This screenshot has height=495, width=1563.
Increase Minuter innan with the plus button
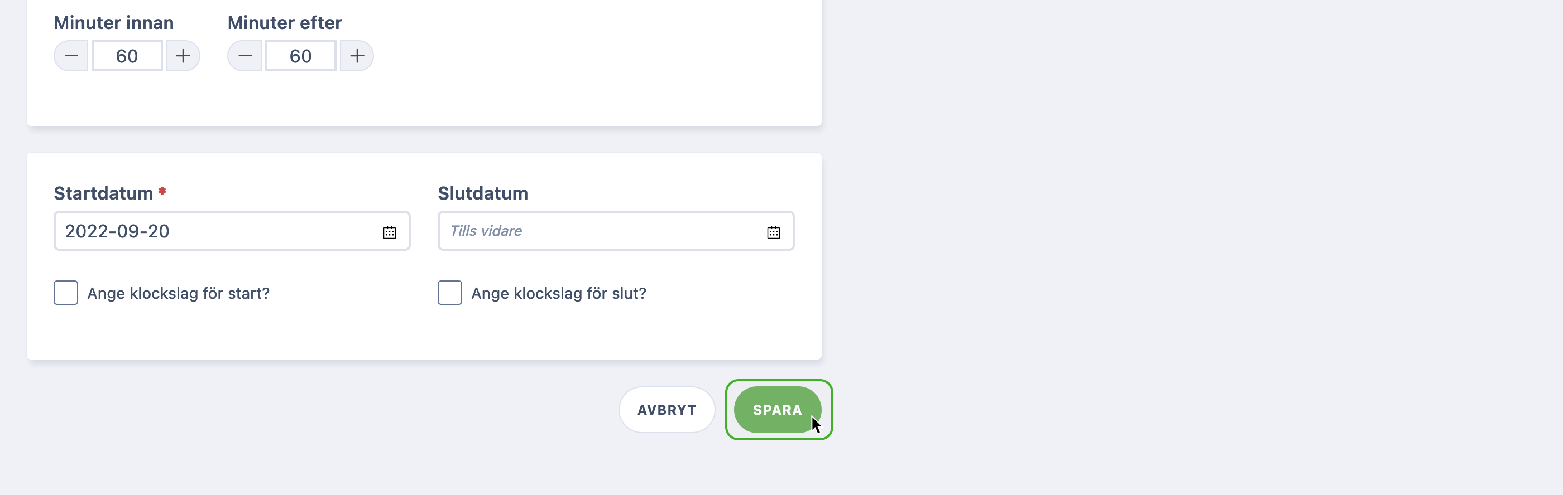[183, 56]
